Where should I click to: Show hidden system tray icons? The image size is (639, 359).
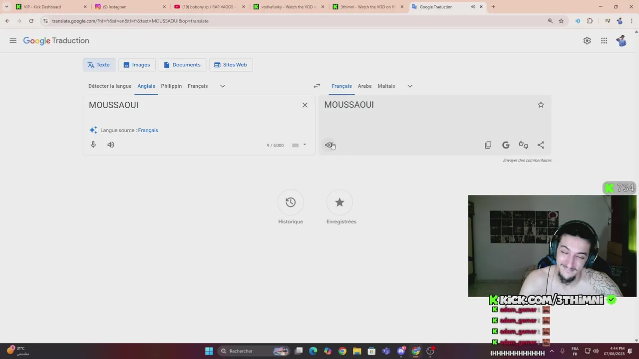pyautogui.click(x=552, y=351)
